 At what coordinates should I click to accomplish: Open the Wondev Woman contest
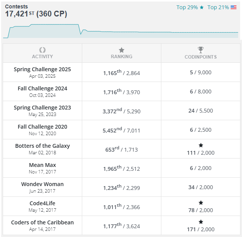42,184
